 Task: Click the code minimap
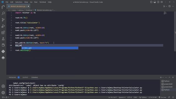[165, 13]
